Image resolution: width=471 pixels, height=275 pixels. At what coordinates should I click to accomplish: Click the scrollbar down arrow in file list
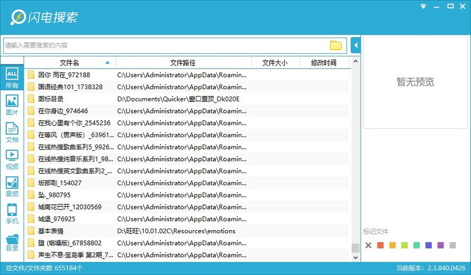click(x=356, y=258)
